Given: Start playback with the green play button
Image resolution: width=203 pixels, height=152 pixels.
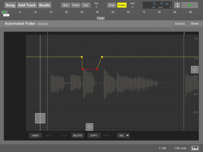Looking at the screenshot, I should (x=190, y=5).
